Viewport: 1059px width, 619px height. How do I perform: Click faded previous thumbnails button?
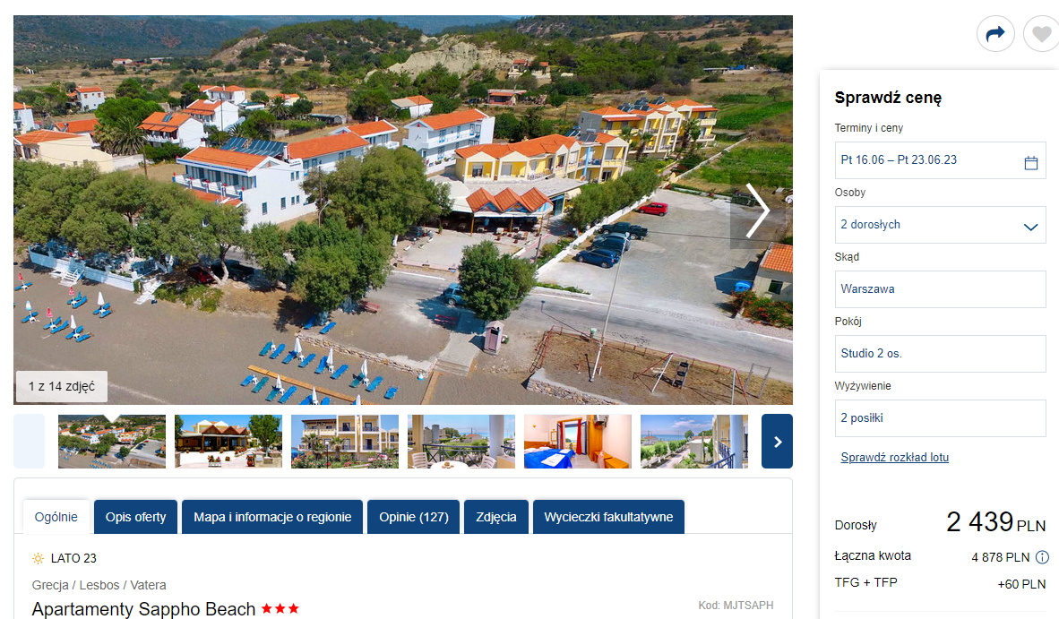pos(29,442)
